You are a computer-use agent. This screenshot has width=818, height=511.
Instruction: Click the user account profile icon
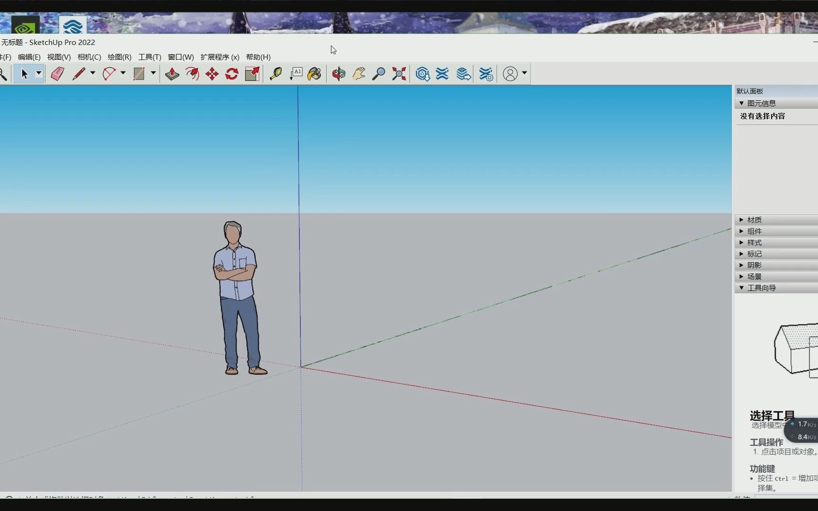(x=510, y=74)
